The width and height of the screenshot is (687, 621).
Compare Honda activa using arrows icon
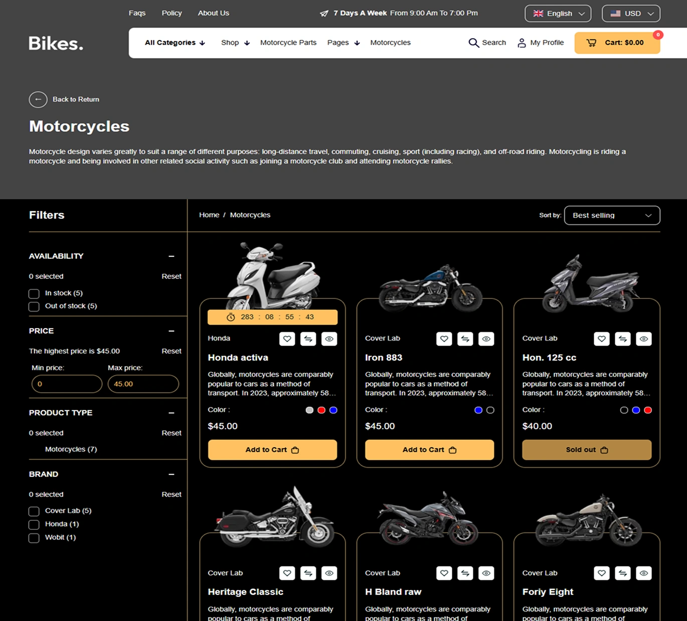click(x=308, y=339)
